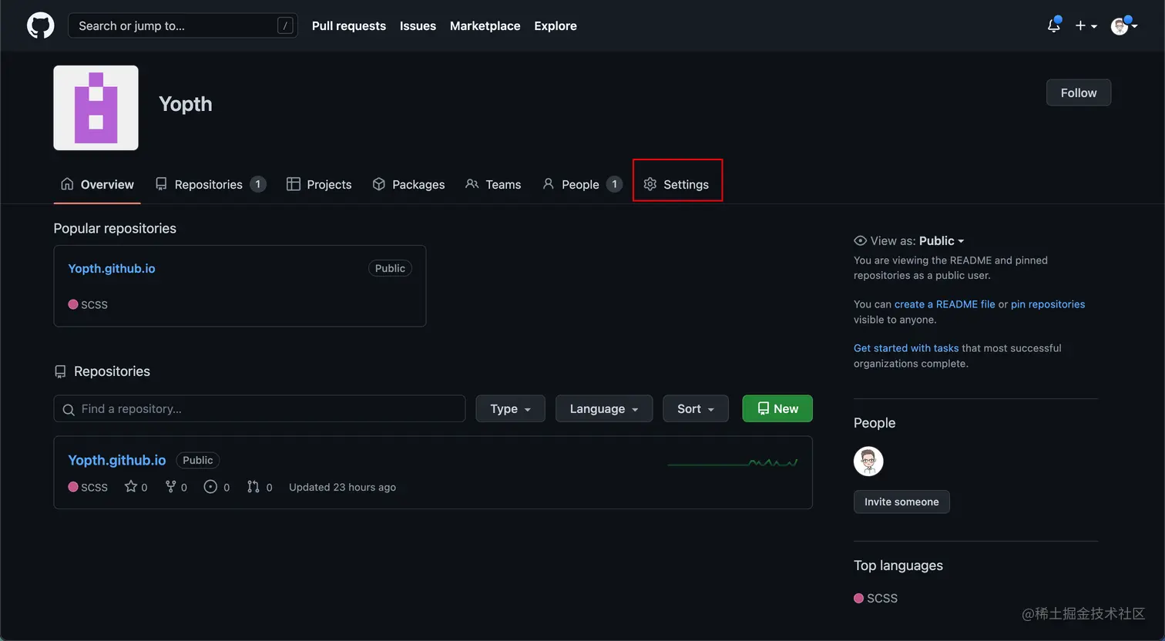Click the Updated 23 hours ago text
This screenshot has width=1165, height=641.
(x=342, y=487)
